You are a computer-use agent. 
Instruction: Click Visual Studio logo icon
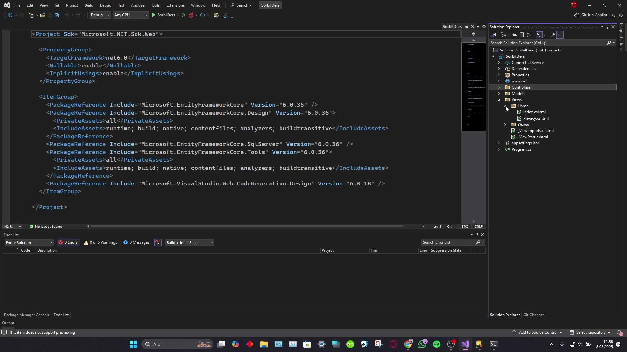[7, 5]
